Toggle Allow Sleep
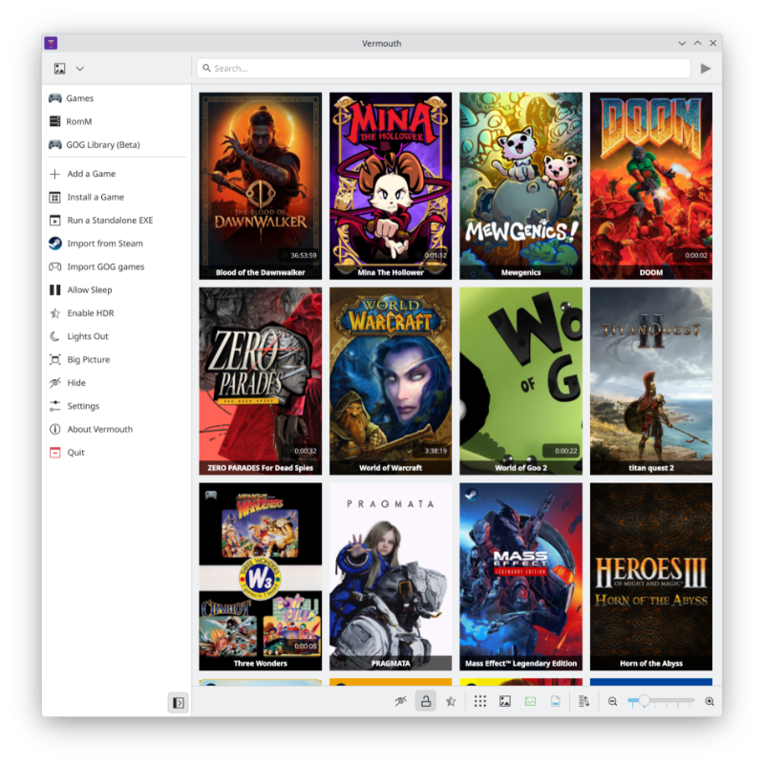The width and height of the screenshot is (764, 766). click(117, 289)
